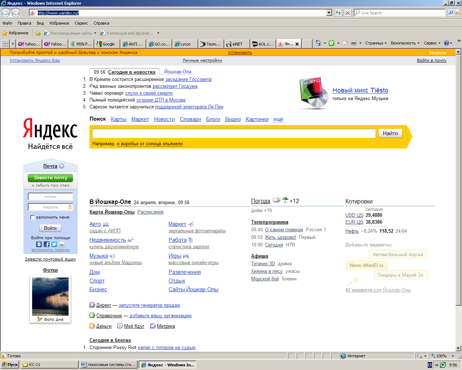
Task: Click the Найти search button
Action: tap(390, 133)
